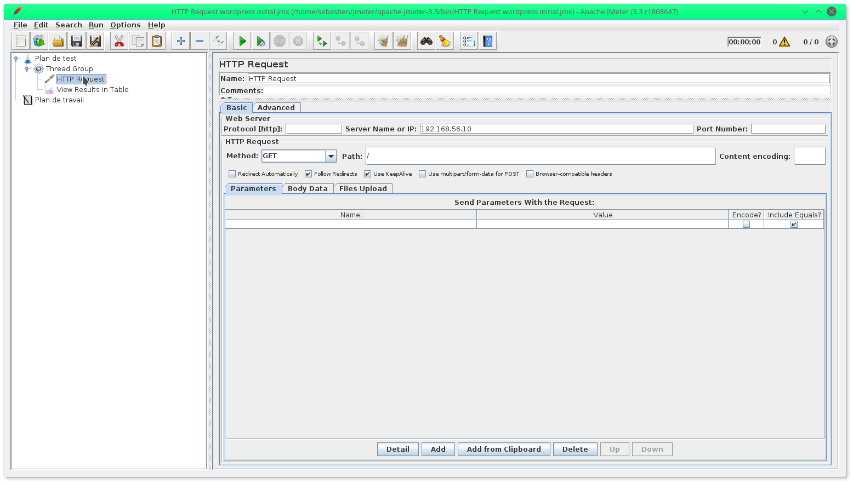Click Remote Shutdown All icon
Image resolution: width=853 pixels, height=484 pixels.
pyautogui.click(x=360, y=41)
